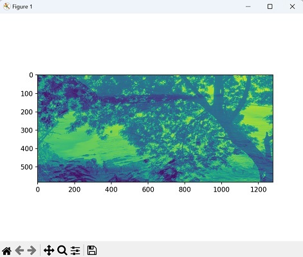This screenshot has width=303, height=257.
Task: Open the Configure subplots dialog
Action: (x=75, y=251)
